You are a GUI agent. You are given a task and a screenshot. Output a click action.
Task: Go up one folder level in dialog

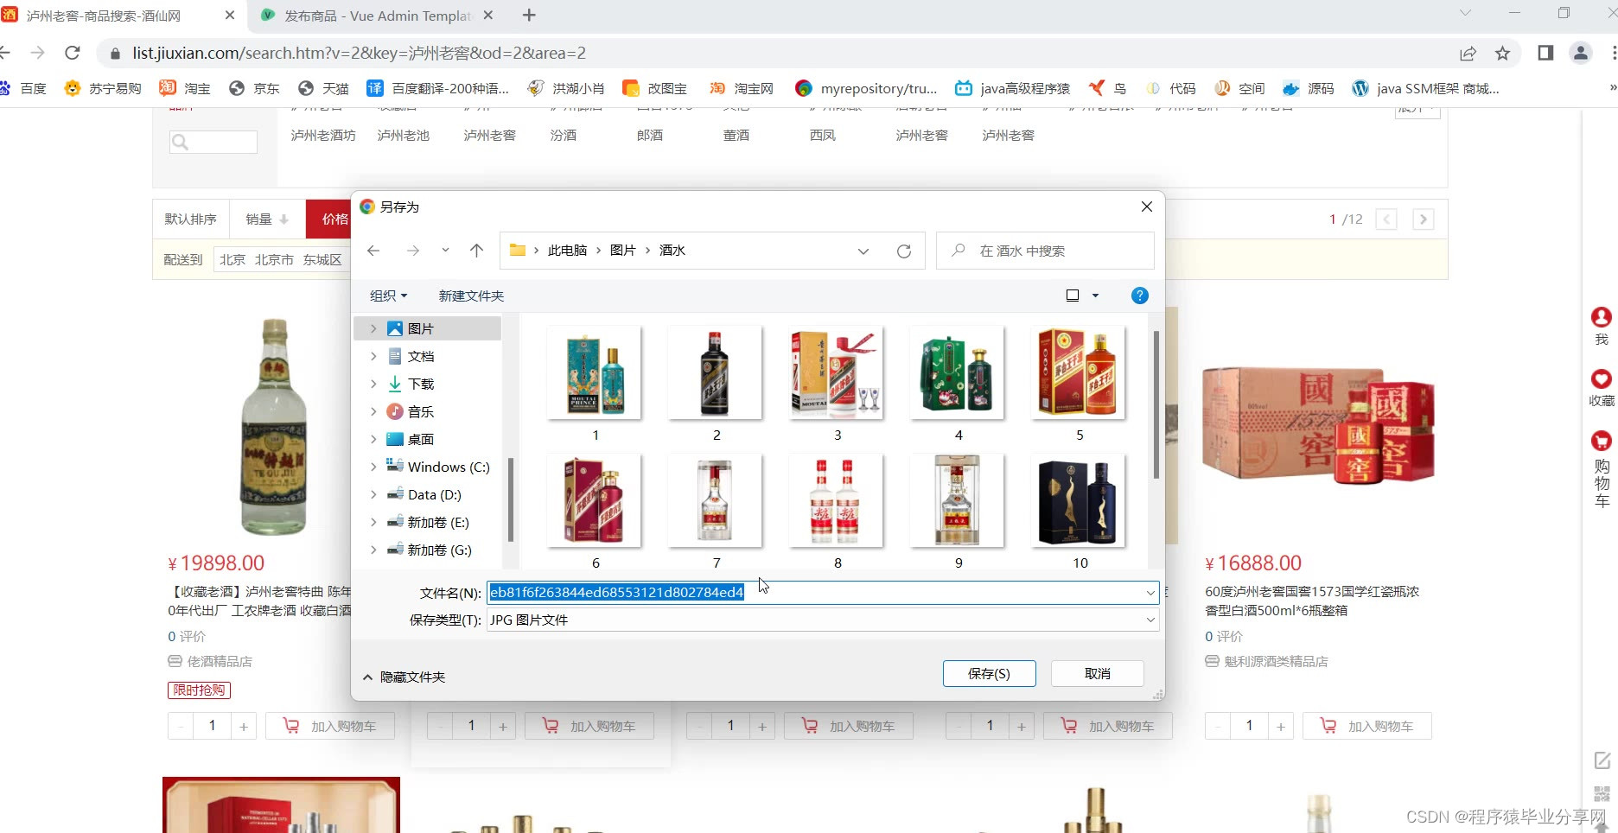476,251
